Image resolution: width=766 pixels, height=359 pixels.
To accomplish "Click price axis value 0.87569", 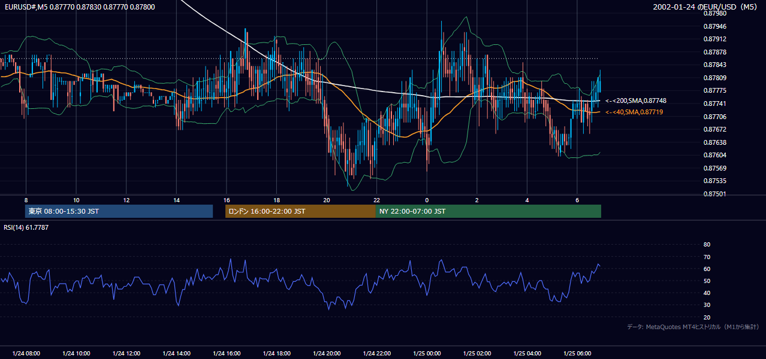I will click(x=716, y=168).
